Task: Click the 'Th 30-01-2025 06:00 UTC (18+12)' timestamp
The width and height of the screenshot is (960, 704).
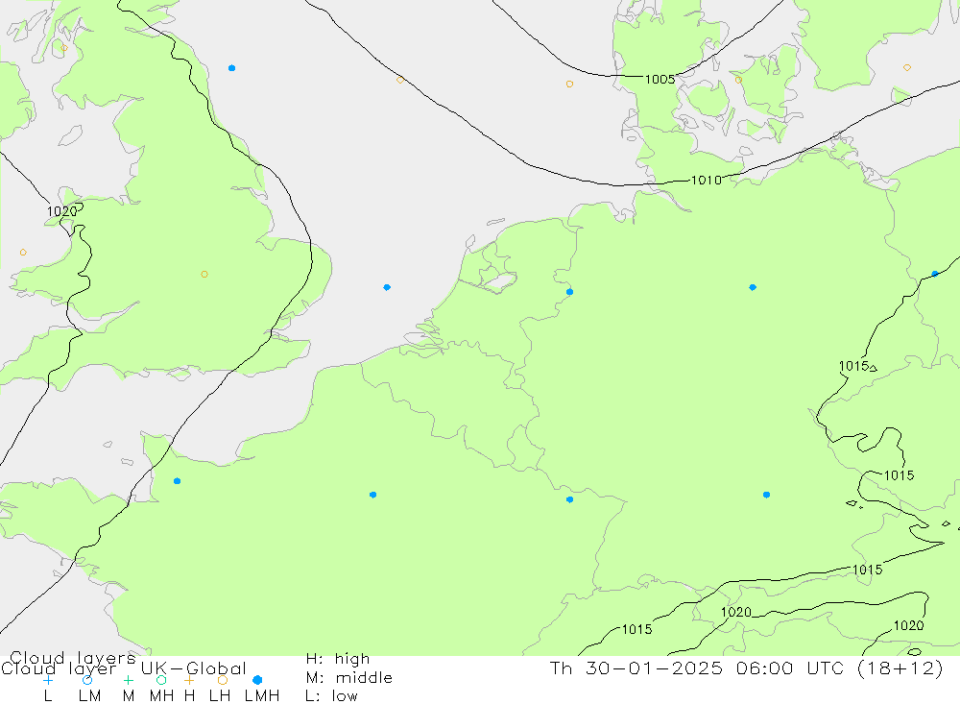Action: tap(746, 668)
